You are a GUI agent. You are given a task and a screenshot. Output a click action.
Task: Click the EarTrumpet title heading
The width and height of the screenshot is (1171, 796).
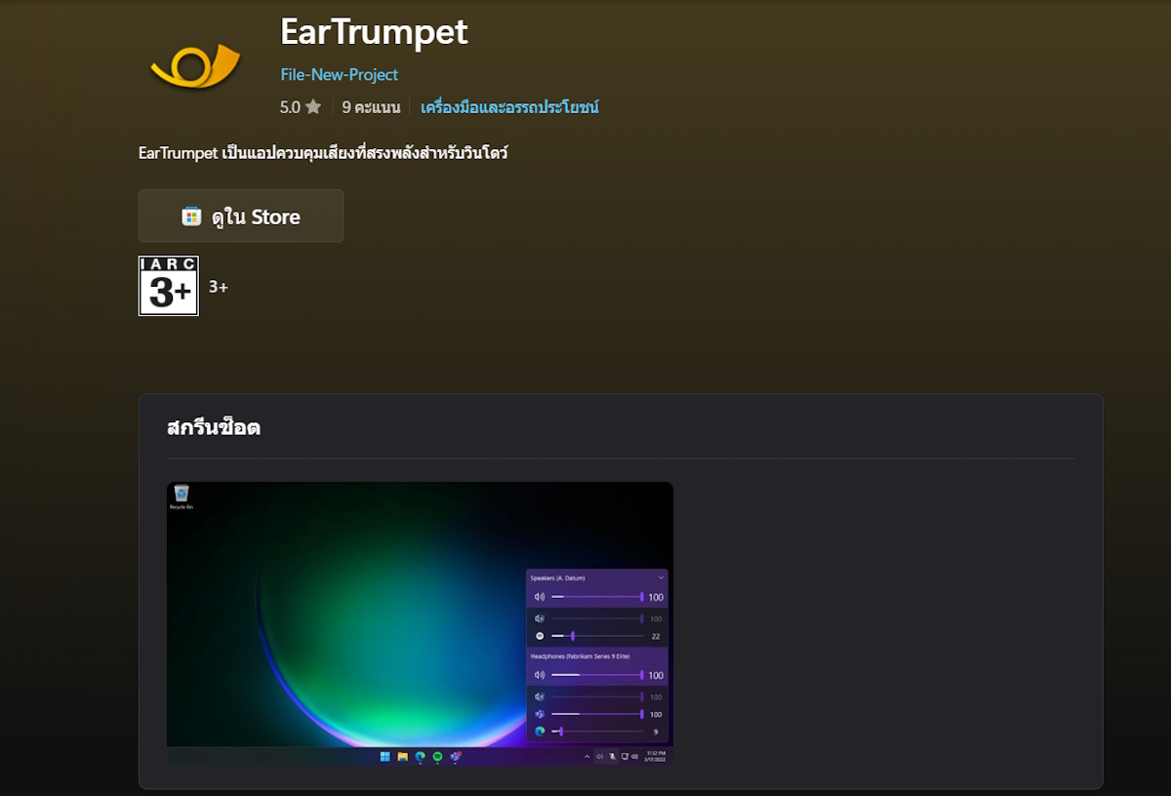click(374, 32)
